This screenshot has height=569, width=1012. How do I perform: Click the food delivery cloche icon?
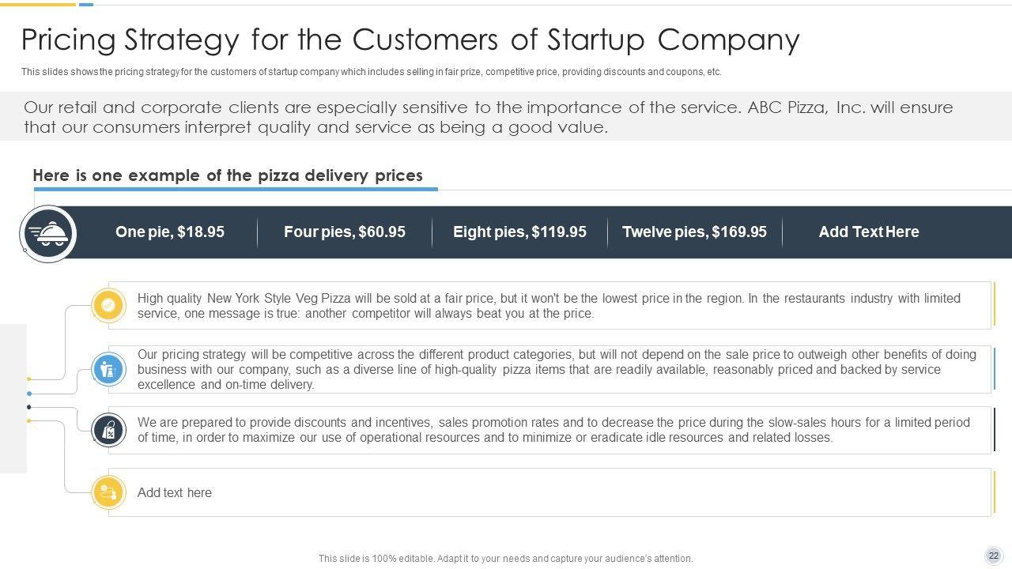point(48,233)
